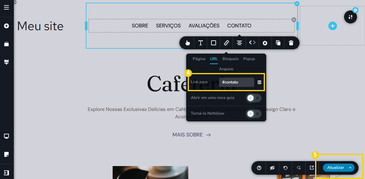Duplicate the element via copy icon
This screenshot has width=365, height=179.
click(x=278, y=43)
